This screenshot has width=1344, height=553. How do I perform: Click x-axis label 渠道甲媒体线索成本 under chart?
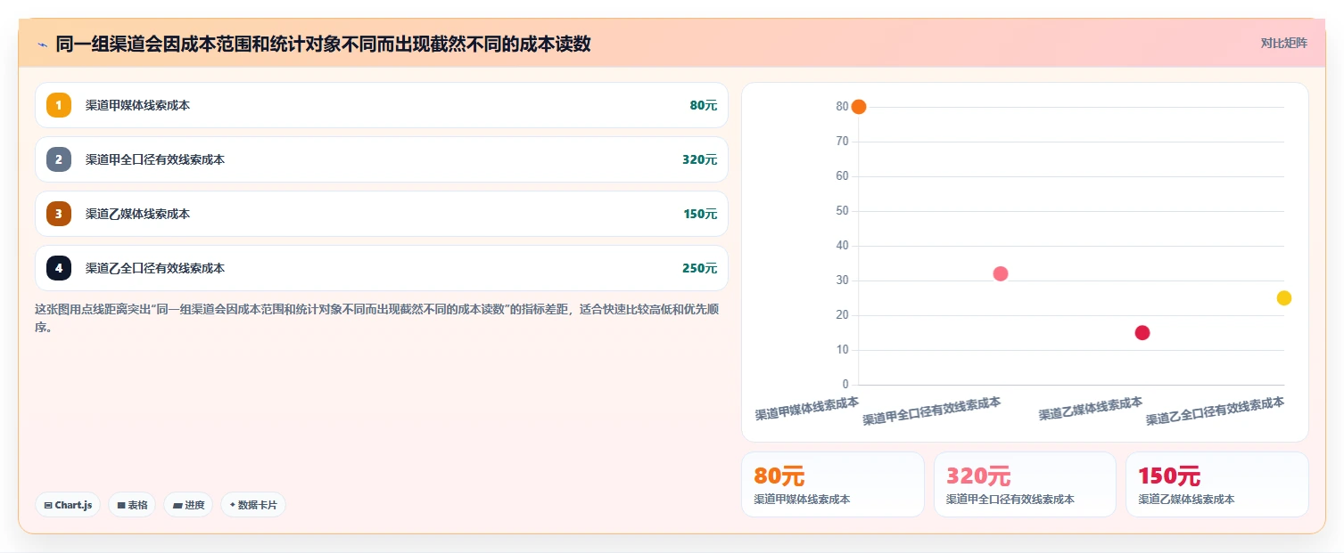[x=807, y=408]
